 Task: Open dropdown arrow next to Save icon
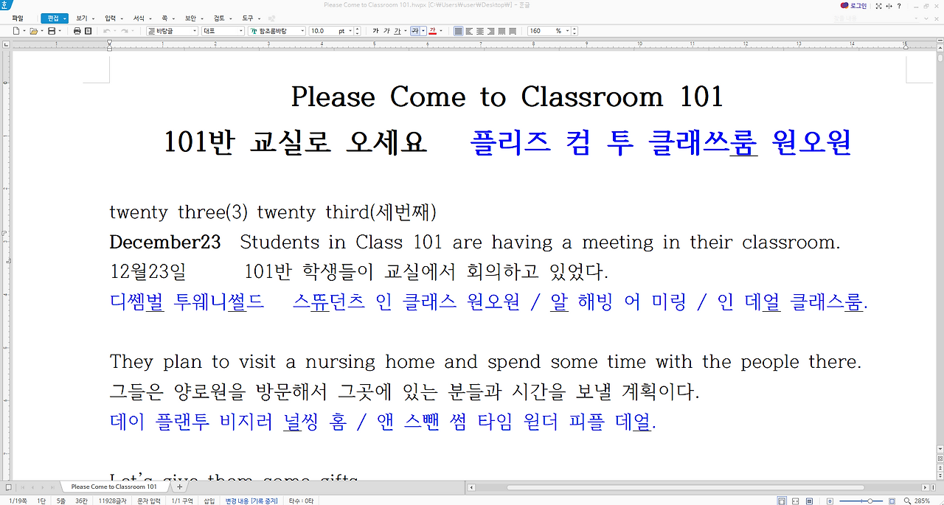[x=60, y=31]
